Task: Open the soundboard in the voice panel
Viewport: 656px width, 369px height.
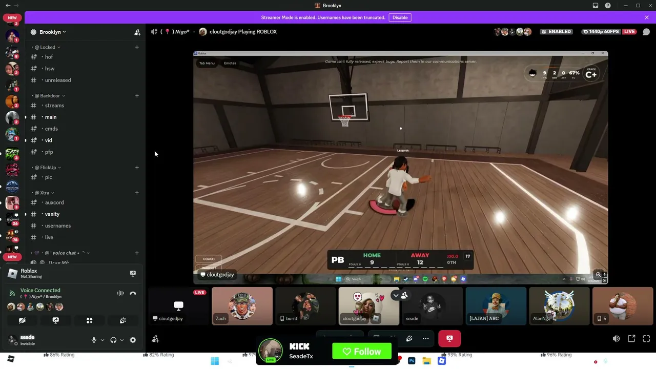Action: tap(123, 320)
